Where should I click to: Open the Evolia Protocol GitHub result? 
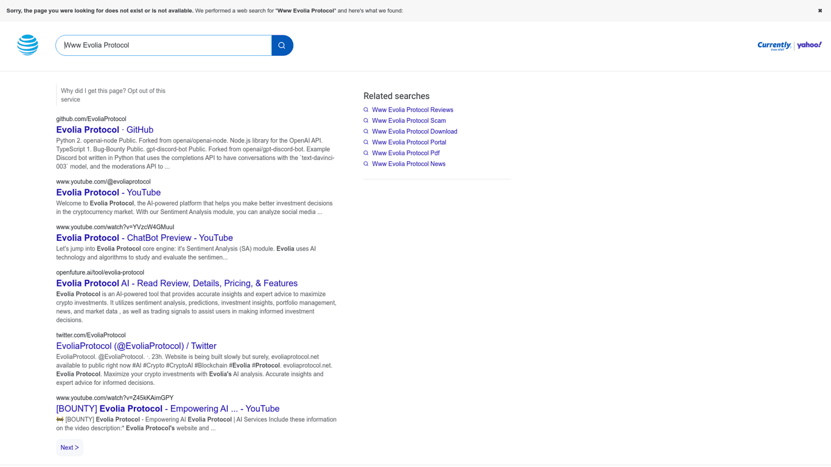[105, 130]
